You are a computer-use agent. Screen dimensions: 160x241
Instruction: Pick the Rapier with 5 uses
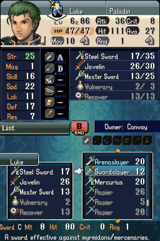tap(115, 202)
